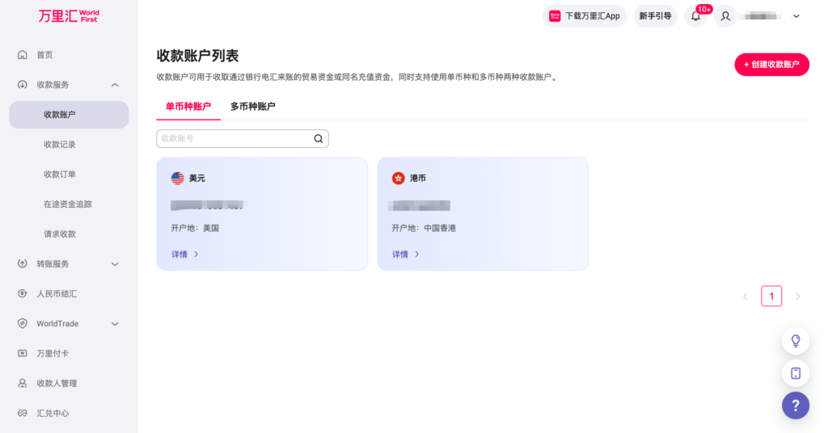Click the floating lightbulb tips button
This screenshot has height=433, width=828.
(796, 341)
